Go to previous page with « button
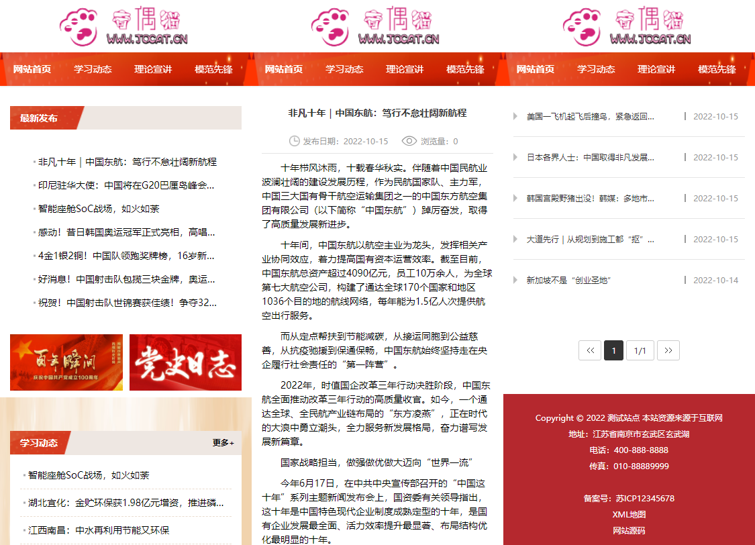Image resolution: width=755 pixels, height=545 pixels. [x=591, y=350]
